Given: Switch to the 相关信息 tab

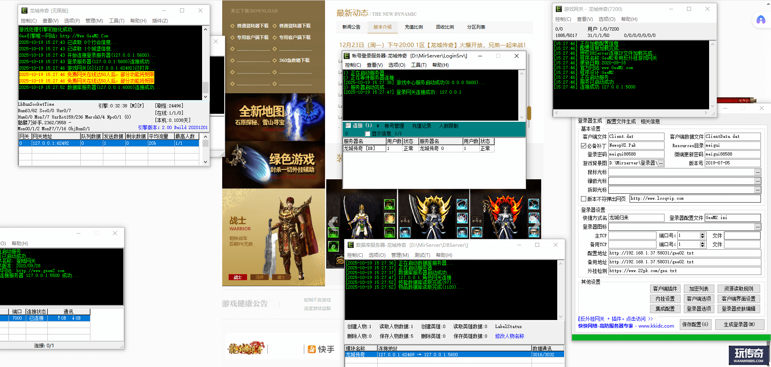Looking at the screenshot, I should coord(650,121).
